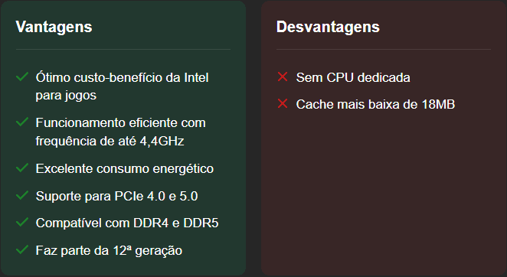Click the checkmark next to Funcionamento eficiente
The height and width of the screenshot is (277, 507).
point(22,122)
